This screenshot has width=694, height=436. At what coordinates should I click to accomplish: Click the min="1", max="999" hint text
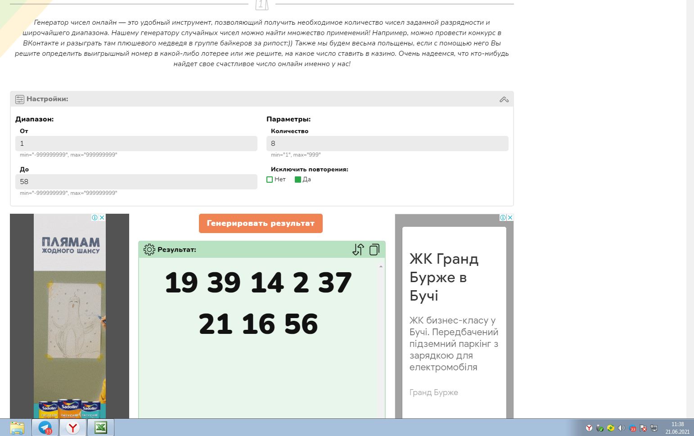click(x=296, y=155)
